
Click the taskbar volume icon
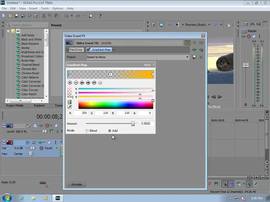(x=243, y=198)
